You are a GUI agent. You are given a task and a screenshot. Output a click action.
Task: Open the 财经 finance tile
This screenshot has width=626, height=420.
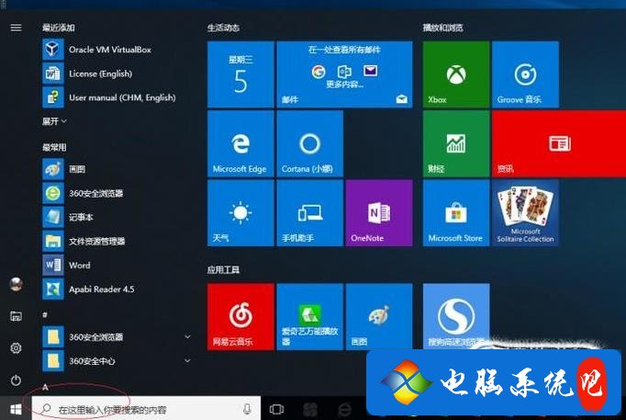(x=456, y=144)
